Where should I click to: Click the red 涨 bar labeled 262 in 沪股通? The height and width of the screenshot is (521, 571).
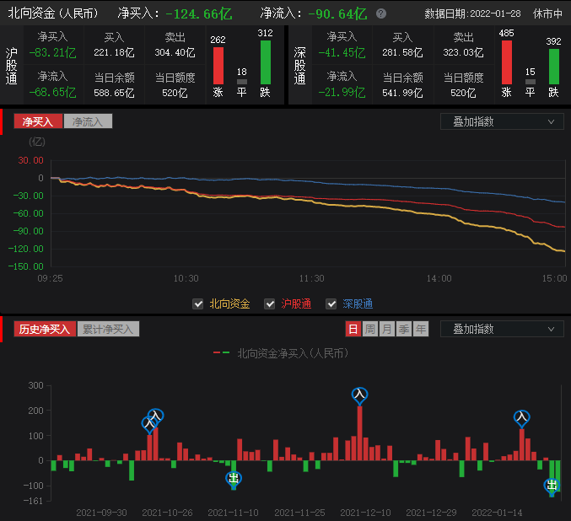click(x=218, y=65)
